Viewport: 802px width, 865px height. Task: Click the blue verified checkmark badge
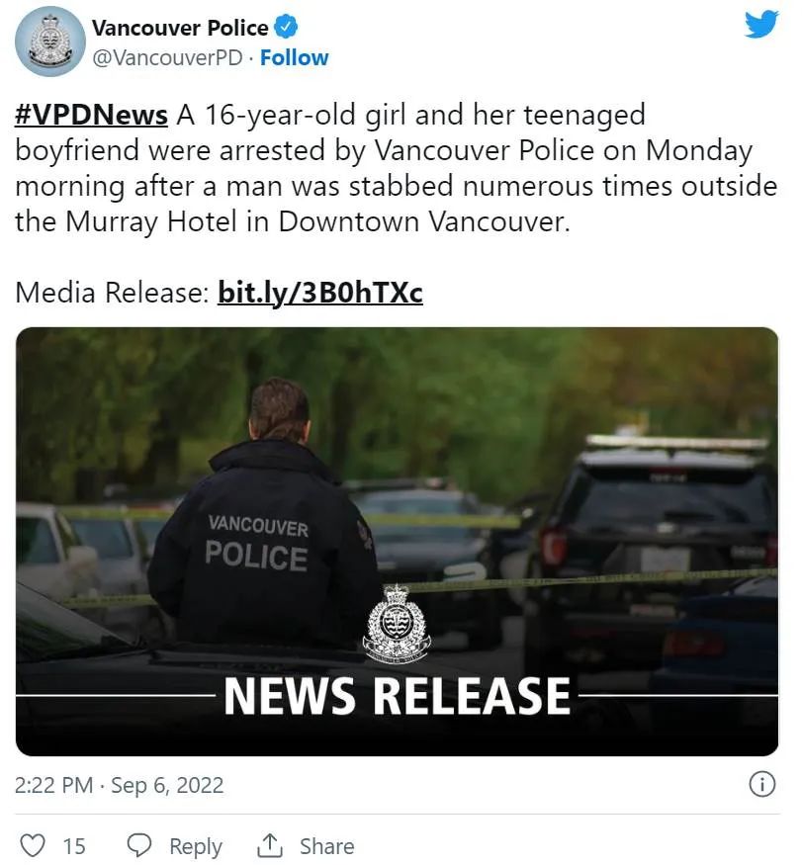(287, 27)
